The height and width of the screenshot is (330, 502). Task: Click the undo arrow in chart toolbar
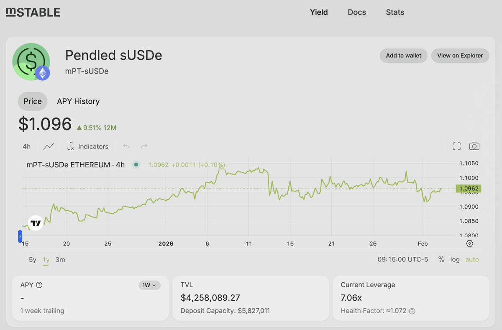[x=126, y=146]
